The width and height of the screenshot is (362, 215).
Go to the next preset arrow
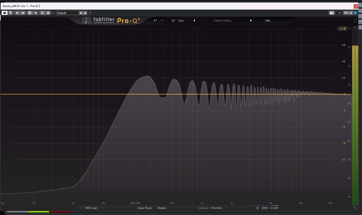pos(251,21)
